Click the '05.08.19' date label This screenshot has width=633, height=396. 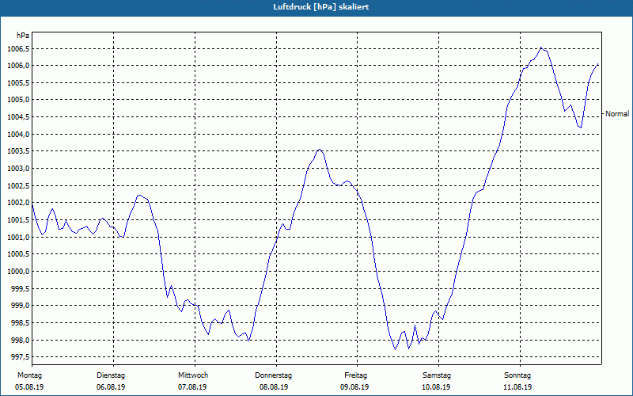(x=29, y=387)
